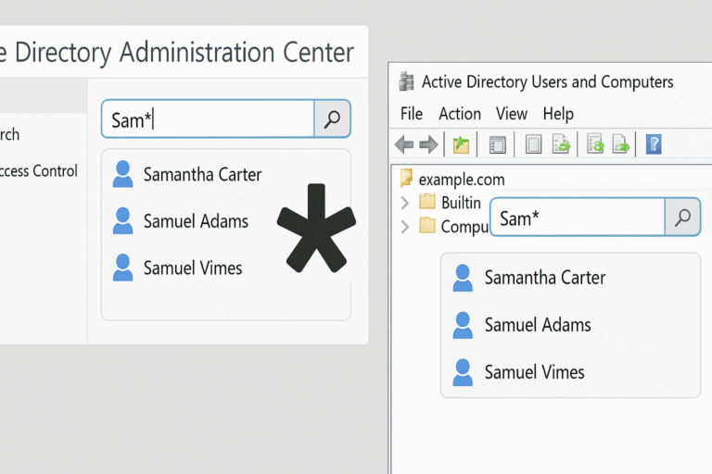
Task: Click Samuel Adams' user icon in Administration Center
Action: click(122, 220)
